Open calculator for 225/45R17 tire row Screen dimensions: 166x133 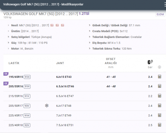tap(160, 115)
